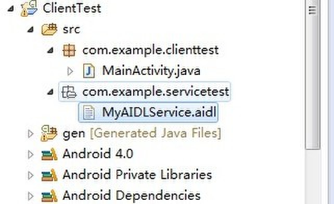This screenshot has width=334, height=204.
Task: Expand the Android 4.0 arrow
Action: [31, 155]
